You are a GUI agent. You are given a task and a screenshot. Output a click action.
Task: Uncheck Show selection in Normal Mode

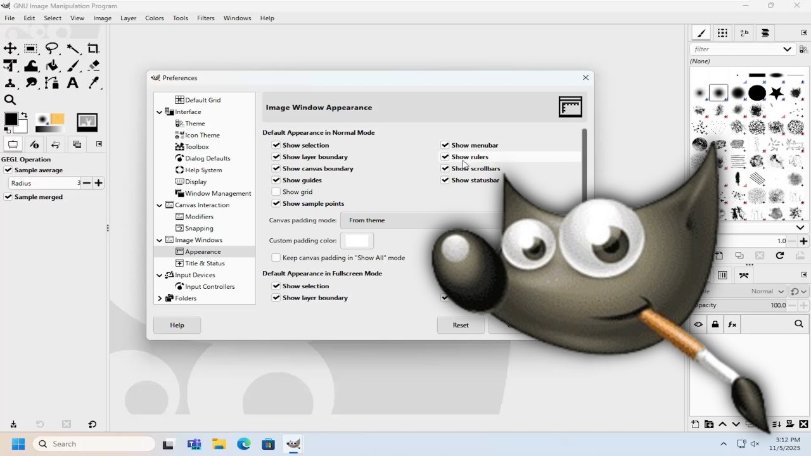pyautogui.click(x=276, y=145)
